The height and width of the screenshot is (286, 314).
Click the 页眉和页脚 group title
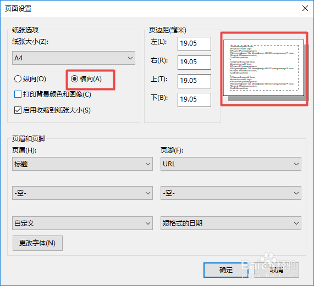coord(29,138)
